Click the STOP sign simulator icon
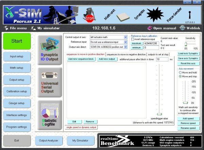 point(89,15)
